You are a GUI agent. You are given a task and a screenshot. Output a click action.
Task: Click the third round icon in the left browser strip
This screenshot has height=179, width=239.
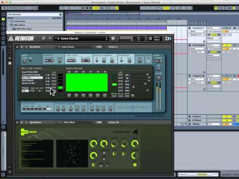(x=3, y=24)
